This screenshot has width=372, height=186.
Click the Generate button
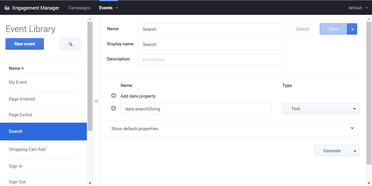click(x=332, y=151)
